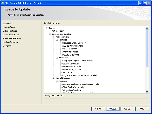The image size is (152, 114).
Task: Collapse the Summary tree node
Action: (x=46, y=28)
